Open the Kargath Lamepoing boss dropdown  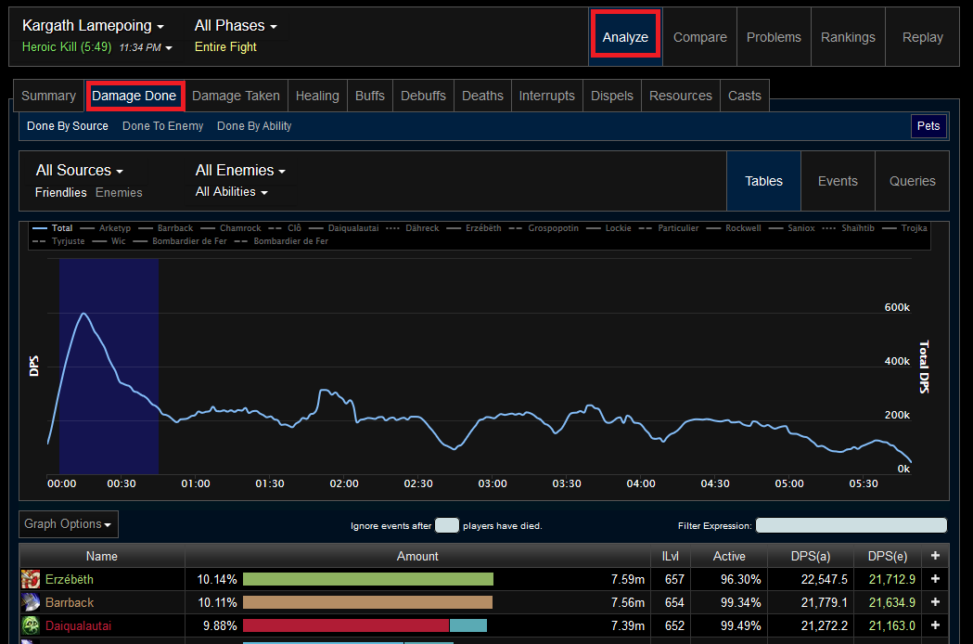(93, 25)
